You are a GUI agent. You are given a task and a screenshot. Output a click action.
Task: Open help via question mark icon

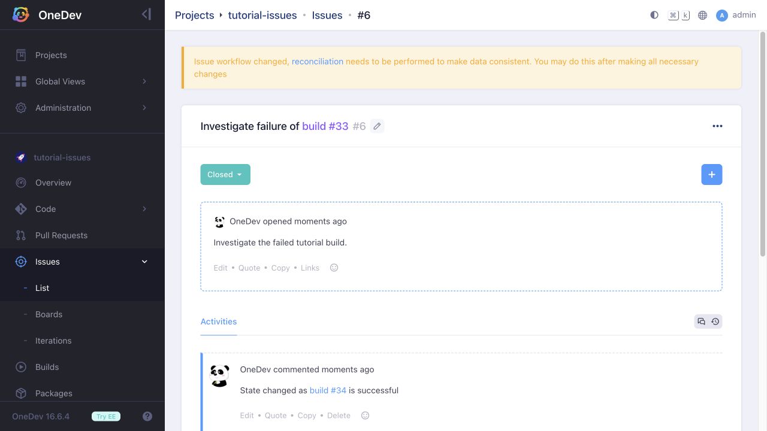tap(147, 417)
